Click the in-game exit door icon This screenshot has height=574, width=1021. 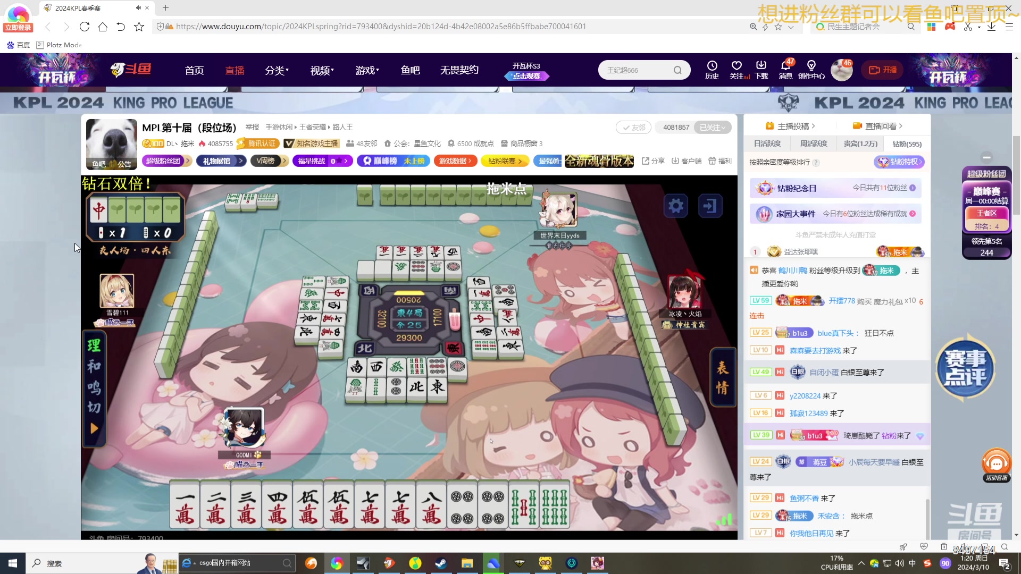pos(710,206)
